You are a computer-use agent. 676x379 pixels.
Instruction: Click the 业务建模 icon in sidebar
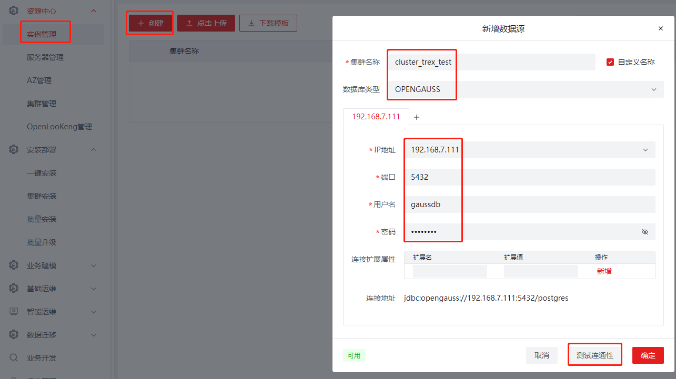(13, 265)
